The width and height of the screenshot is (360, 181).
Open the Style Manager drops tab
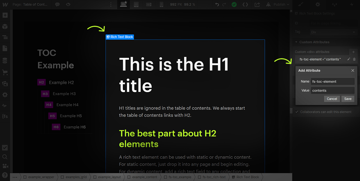pyautogui.click(x=335, y=4)
